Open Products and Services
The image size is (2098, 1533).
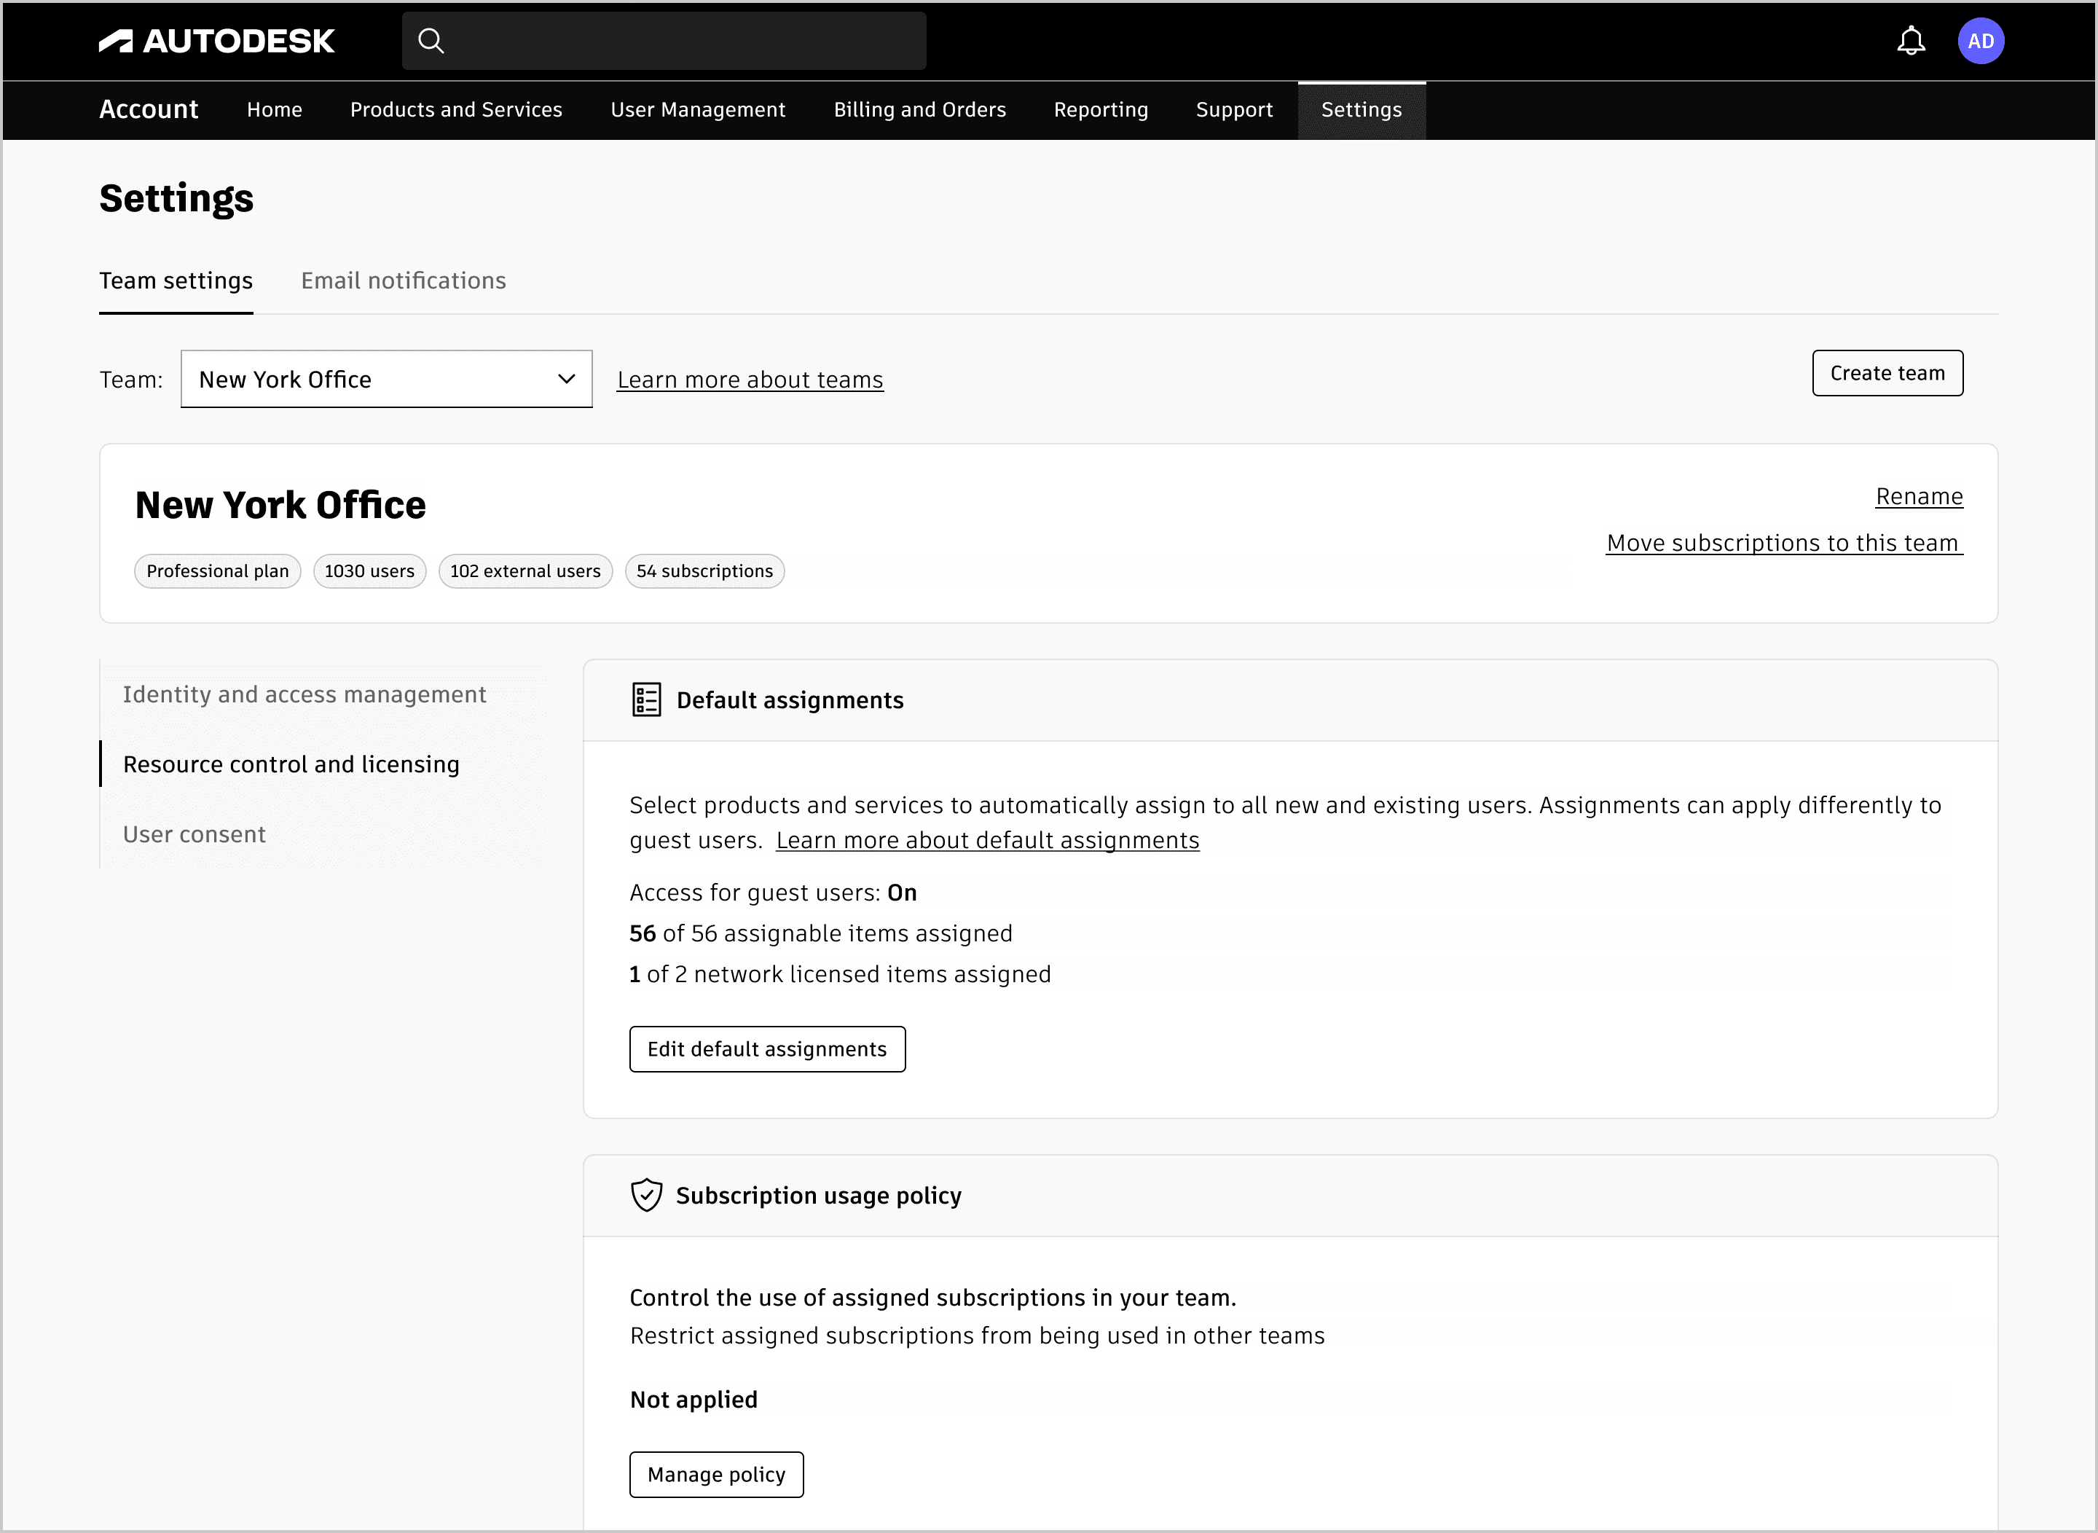point(455,109)
